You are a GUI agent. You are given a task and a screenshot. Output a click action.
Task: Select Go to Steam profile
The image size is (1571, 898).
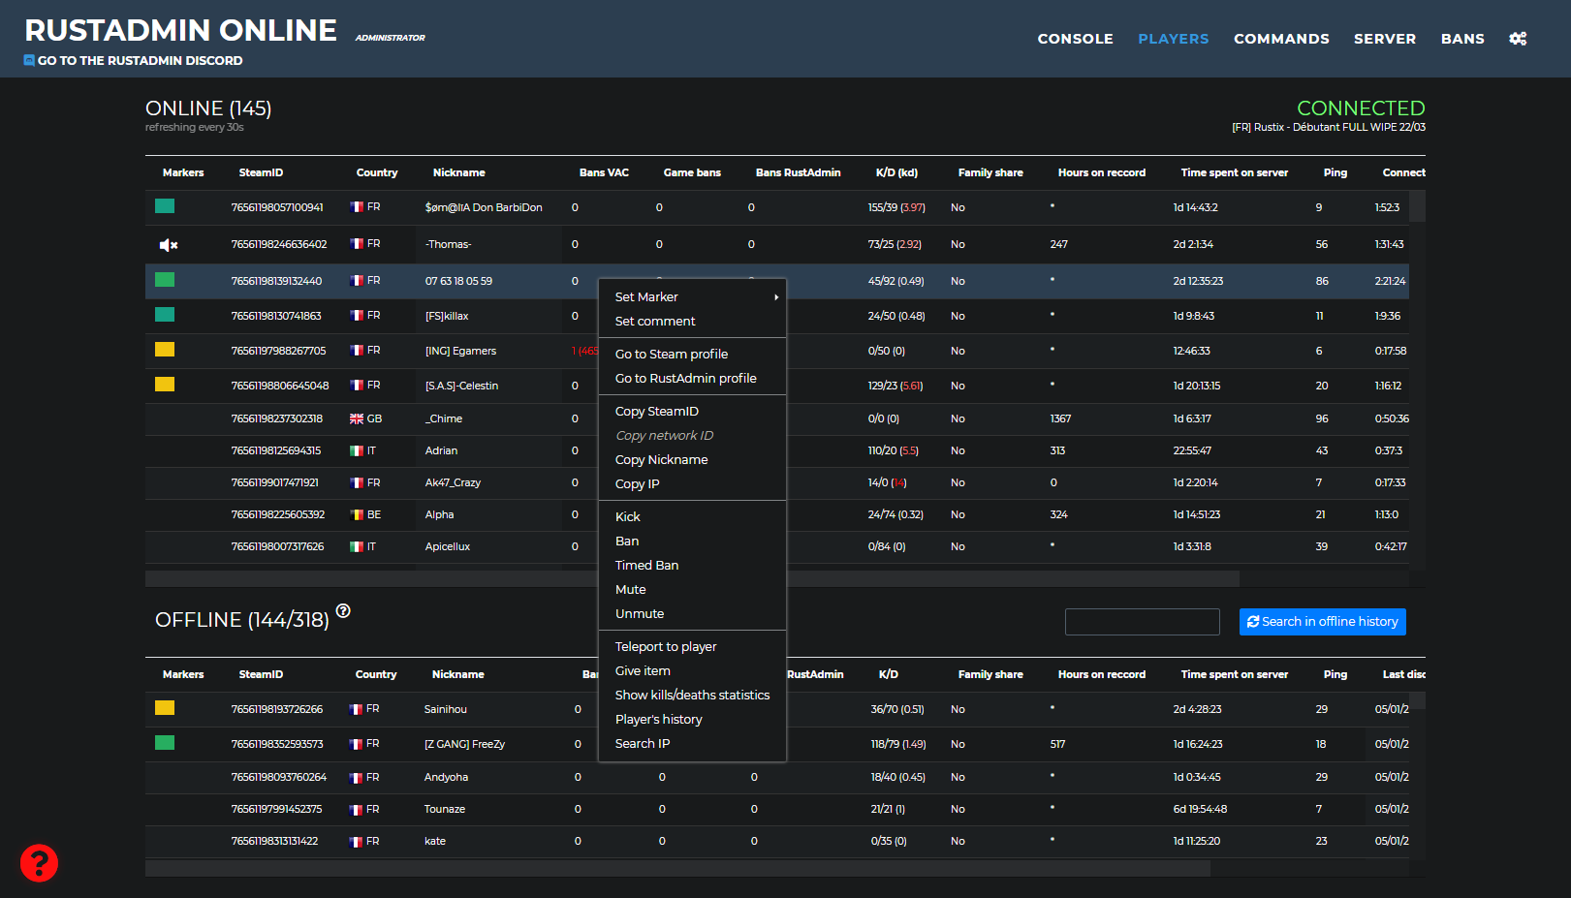[x=692, y=355]
